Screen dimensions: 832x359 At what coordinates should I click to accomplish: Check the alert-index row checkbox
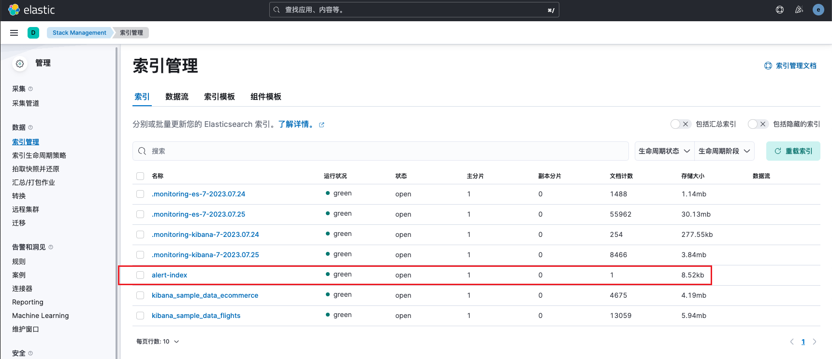tap(140, 275)
